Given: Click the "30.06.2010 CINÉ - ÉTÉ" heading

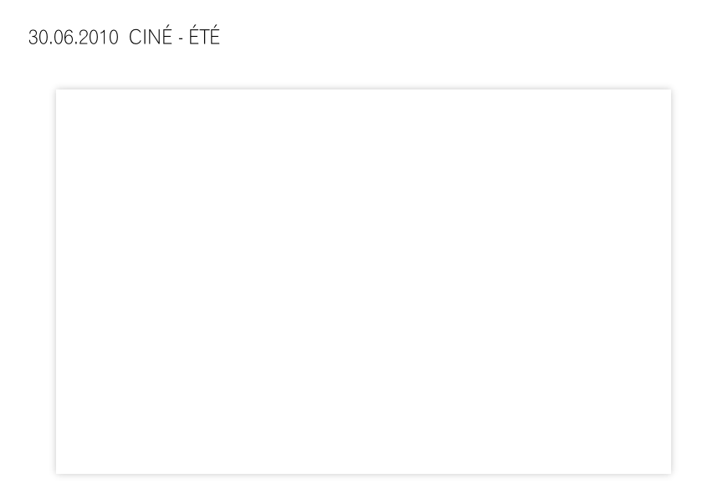Looking at the screenshot, I should pos(124,37).
